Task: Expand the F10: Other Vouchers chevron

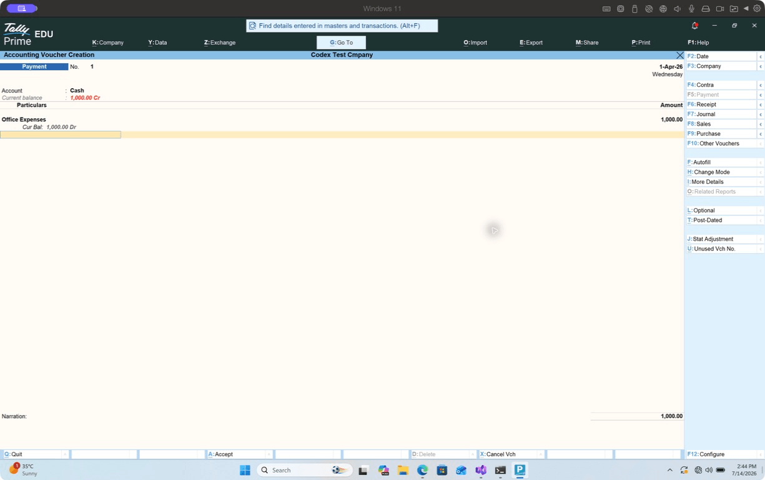Action: coord(761,144)
